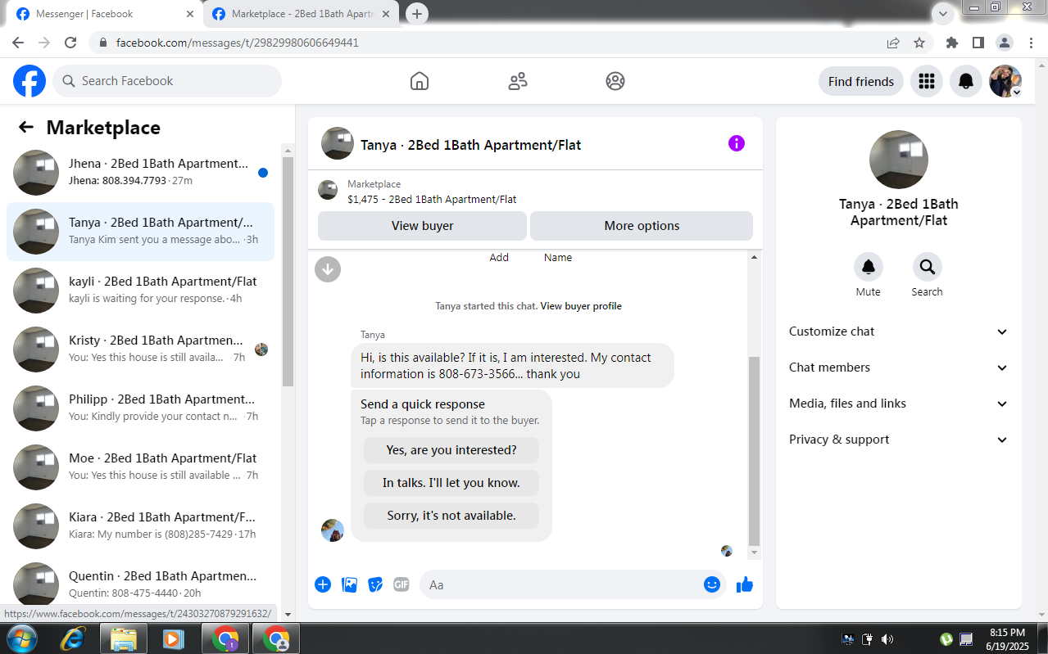Open Tanya's large listing thumbnail in right panel
This screenshot has height=654, width=1048.
[x=899, y=160]
